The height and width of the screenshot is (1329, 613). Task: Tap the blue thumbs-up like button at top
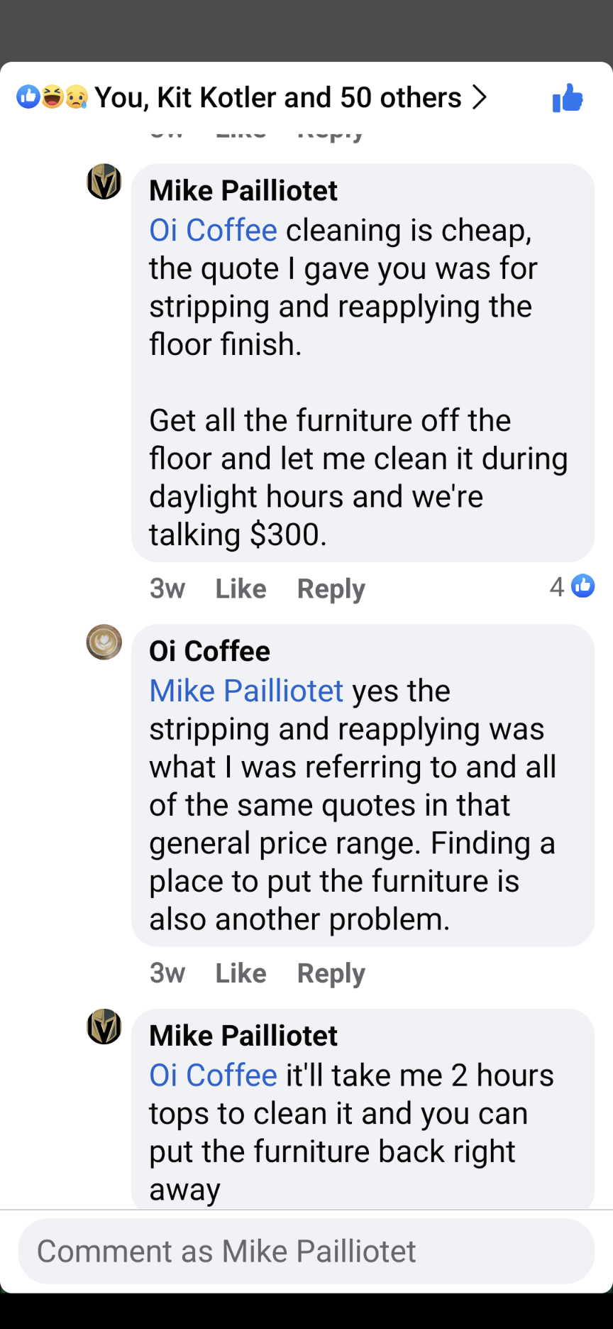click(568, 98)
